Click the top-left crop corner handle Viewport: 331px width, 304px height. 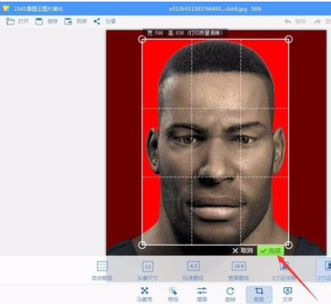[142, 39]
